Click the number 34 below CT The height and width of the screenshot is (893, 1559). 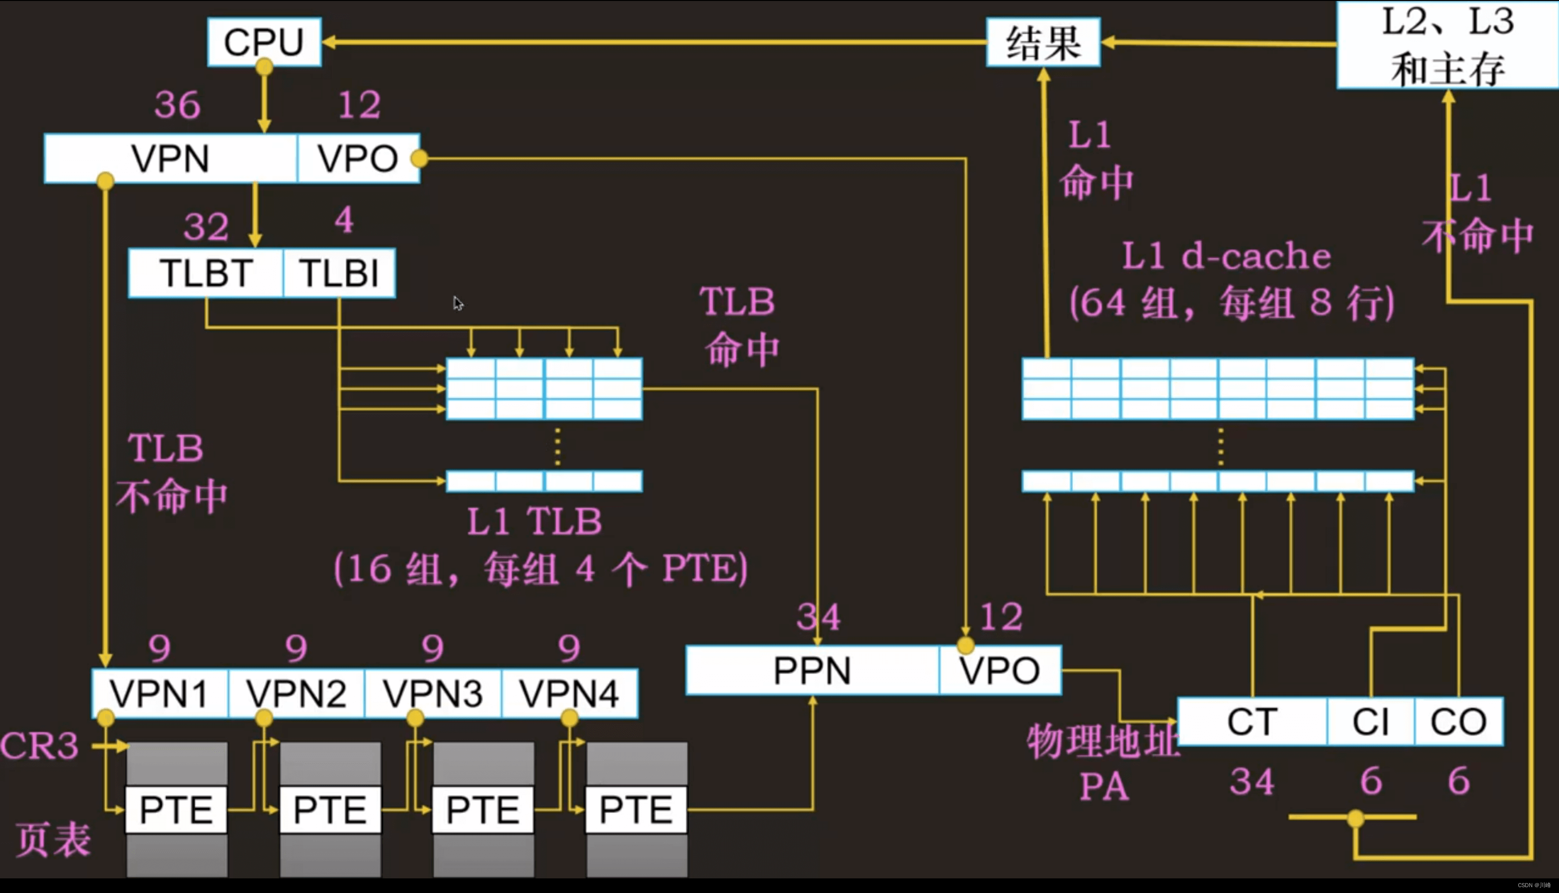1252,781
